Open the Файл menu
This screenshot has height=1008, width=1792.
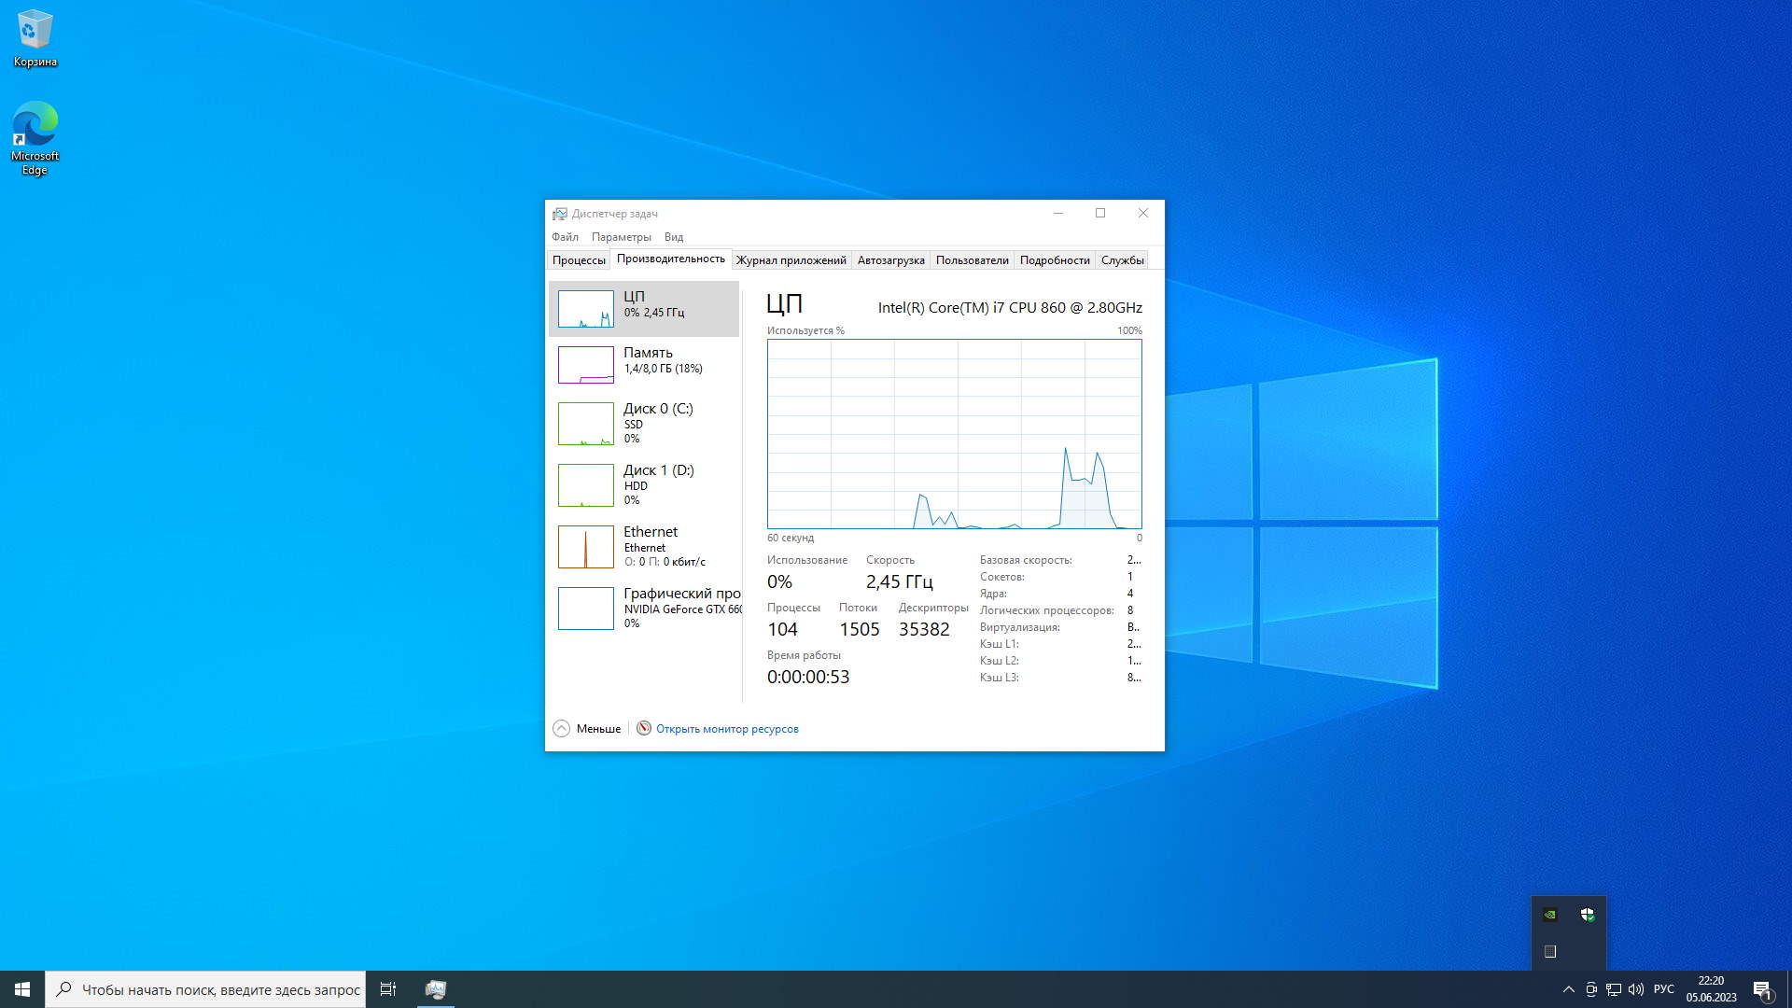[565, 237]
